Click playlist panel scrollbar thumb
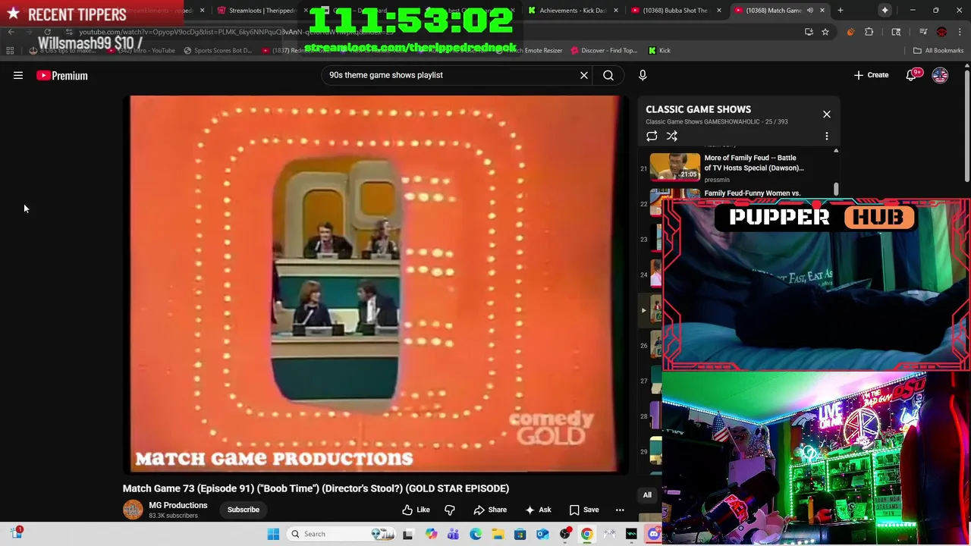971x546 pixels. point(836,188)
